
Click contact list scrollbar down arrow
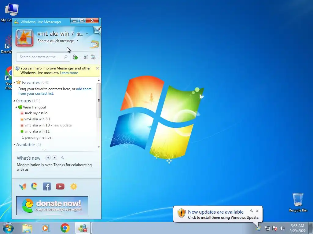coord(99,147)
